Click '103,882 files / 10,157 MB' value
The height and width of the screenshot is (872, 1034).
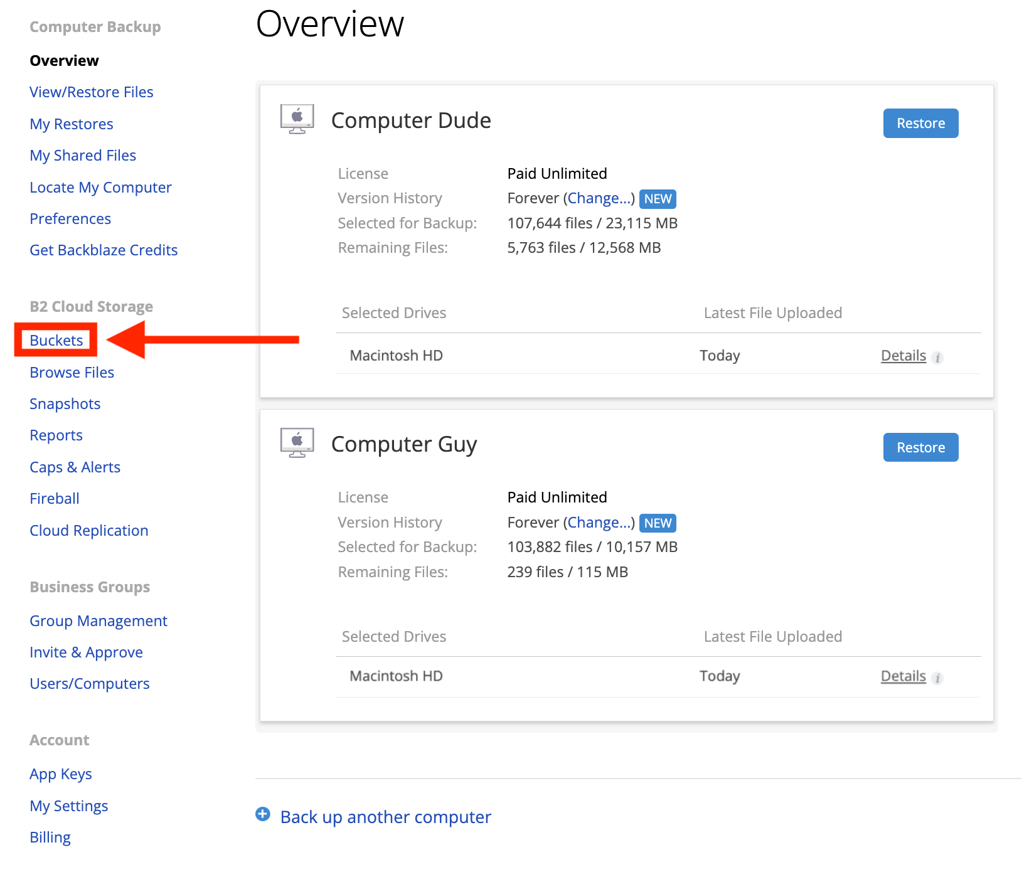[x=592, y=547]
